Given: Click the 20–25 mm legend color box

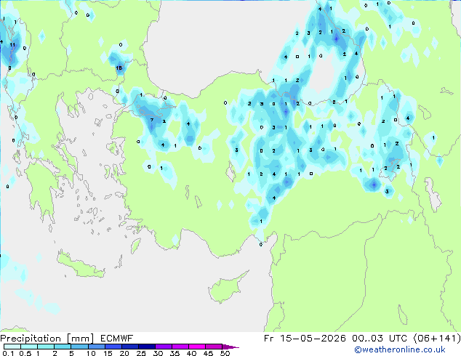Looking at the screenshot, I should pos(130,347).
